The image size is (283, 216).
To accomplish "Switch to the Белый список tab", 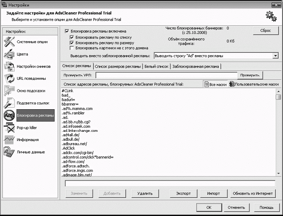I will click(156, 66).
